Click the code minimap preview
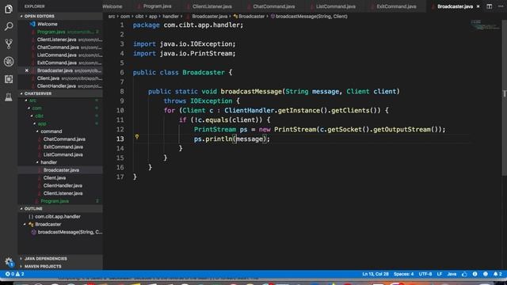This screenshot has width=507, height=285. tap(485, 25)
